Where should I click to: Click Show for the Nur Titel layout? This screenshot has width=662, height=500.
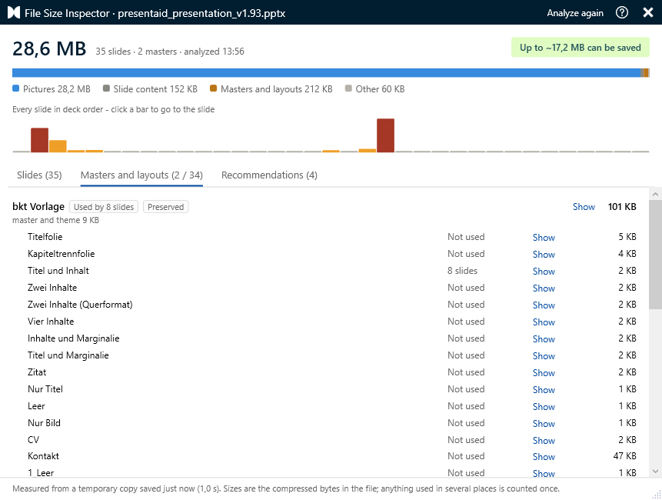tap(544, 389)
